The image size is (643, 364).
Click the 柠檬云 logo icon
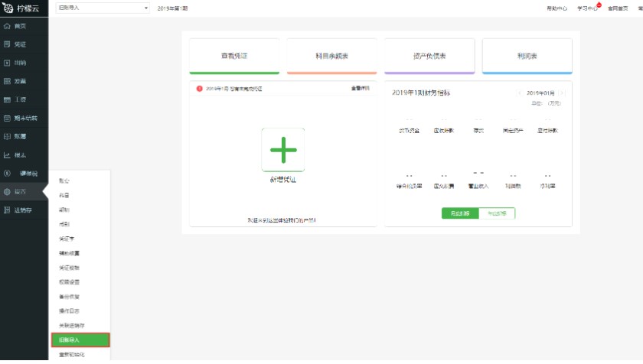pyautogui.click(x=8, y=8)
